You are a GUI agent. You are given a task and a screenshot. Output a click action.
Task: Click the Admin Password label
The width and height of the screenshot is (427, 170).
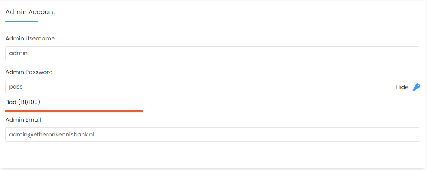pyautogui.click(x=29, y=72)
